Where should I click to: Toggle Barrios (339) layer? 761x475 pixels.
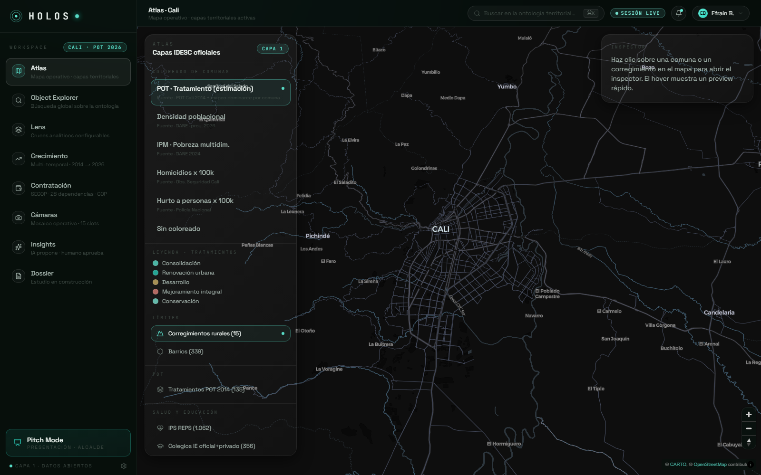click(x=221, y=351)
